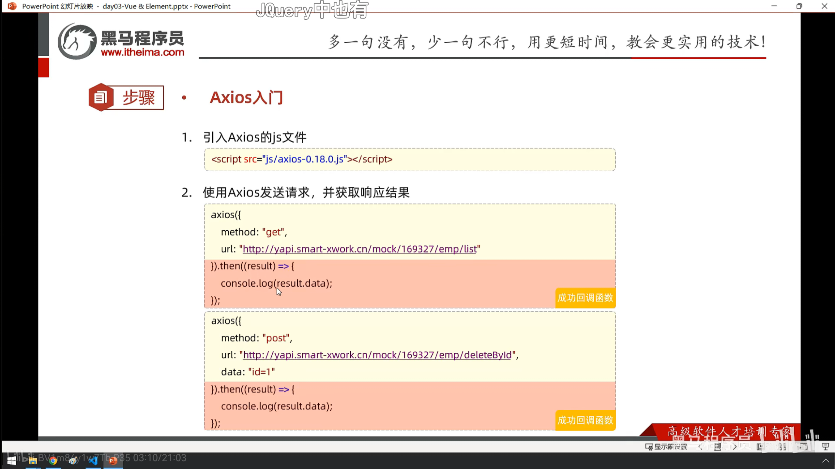Viewport: 835px width, 469px height.
Task: Open File Explorer from the taskbar
Action: 33,461
